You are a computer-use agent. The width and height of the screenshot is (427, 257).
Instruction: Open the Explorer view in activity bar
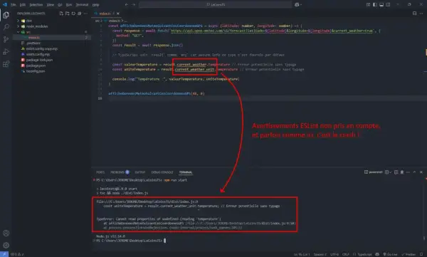pyautogui.click(x=6, y=15)
